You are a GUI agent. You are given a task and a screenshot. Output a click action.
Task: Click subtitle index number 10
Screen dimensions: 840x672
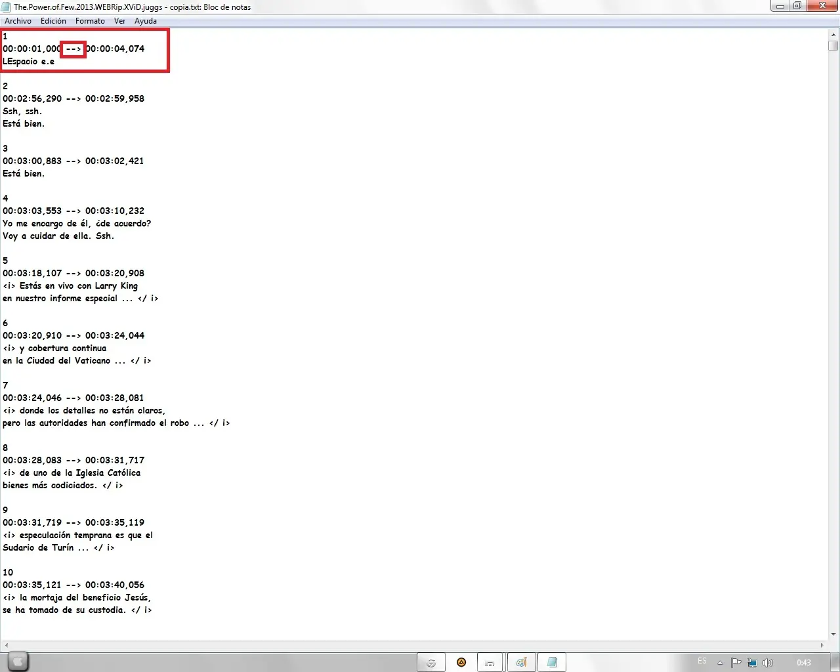coord(8,573)
